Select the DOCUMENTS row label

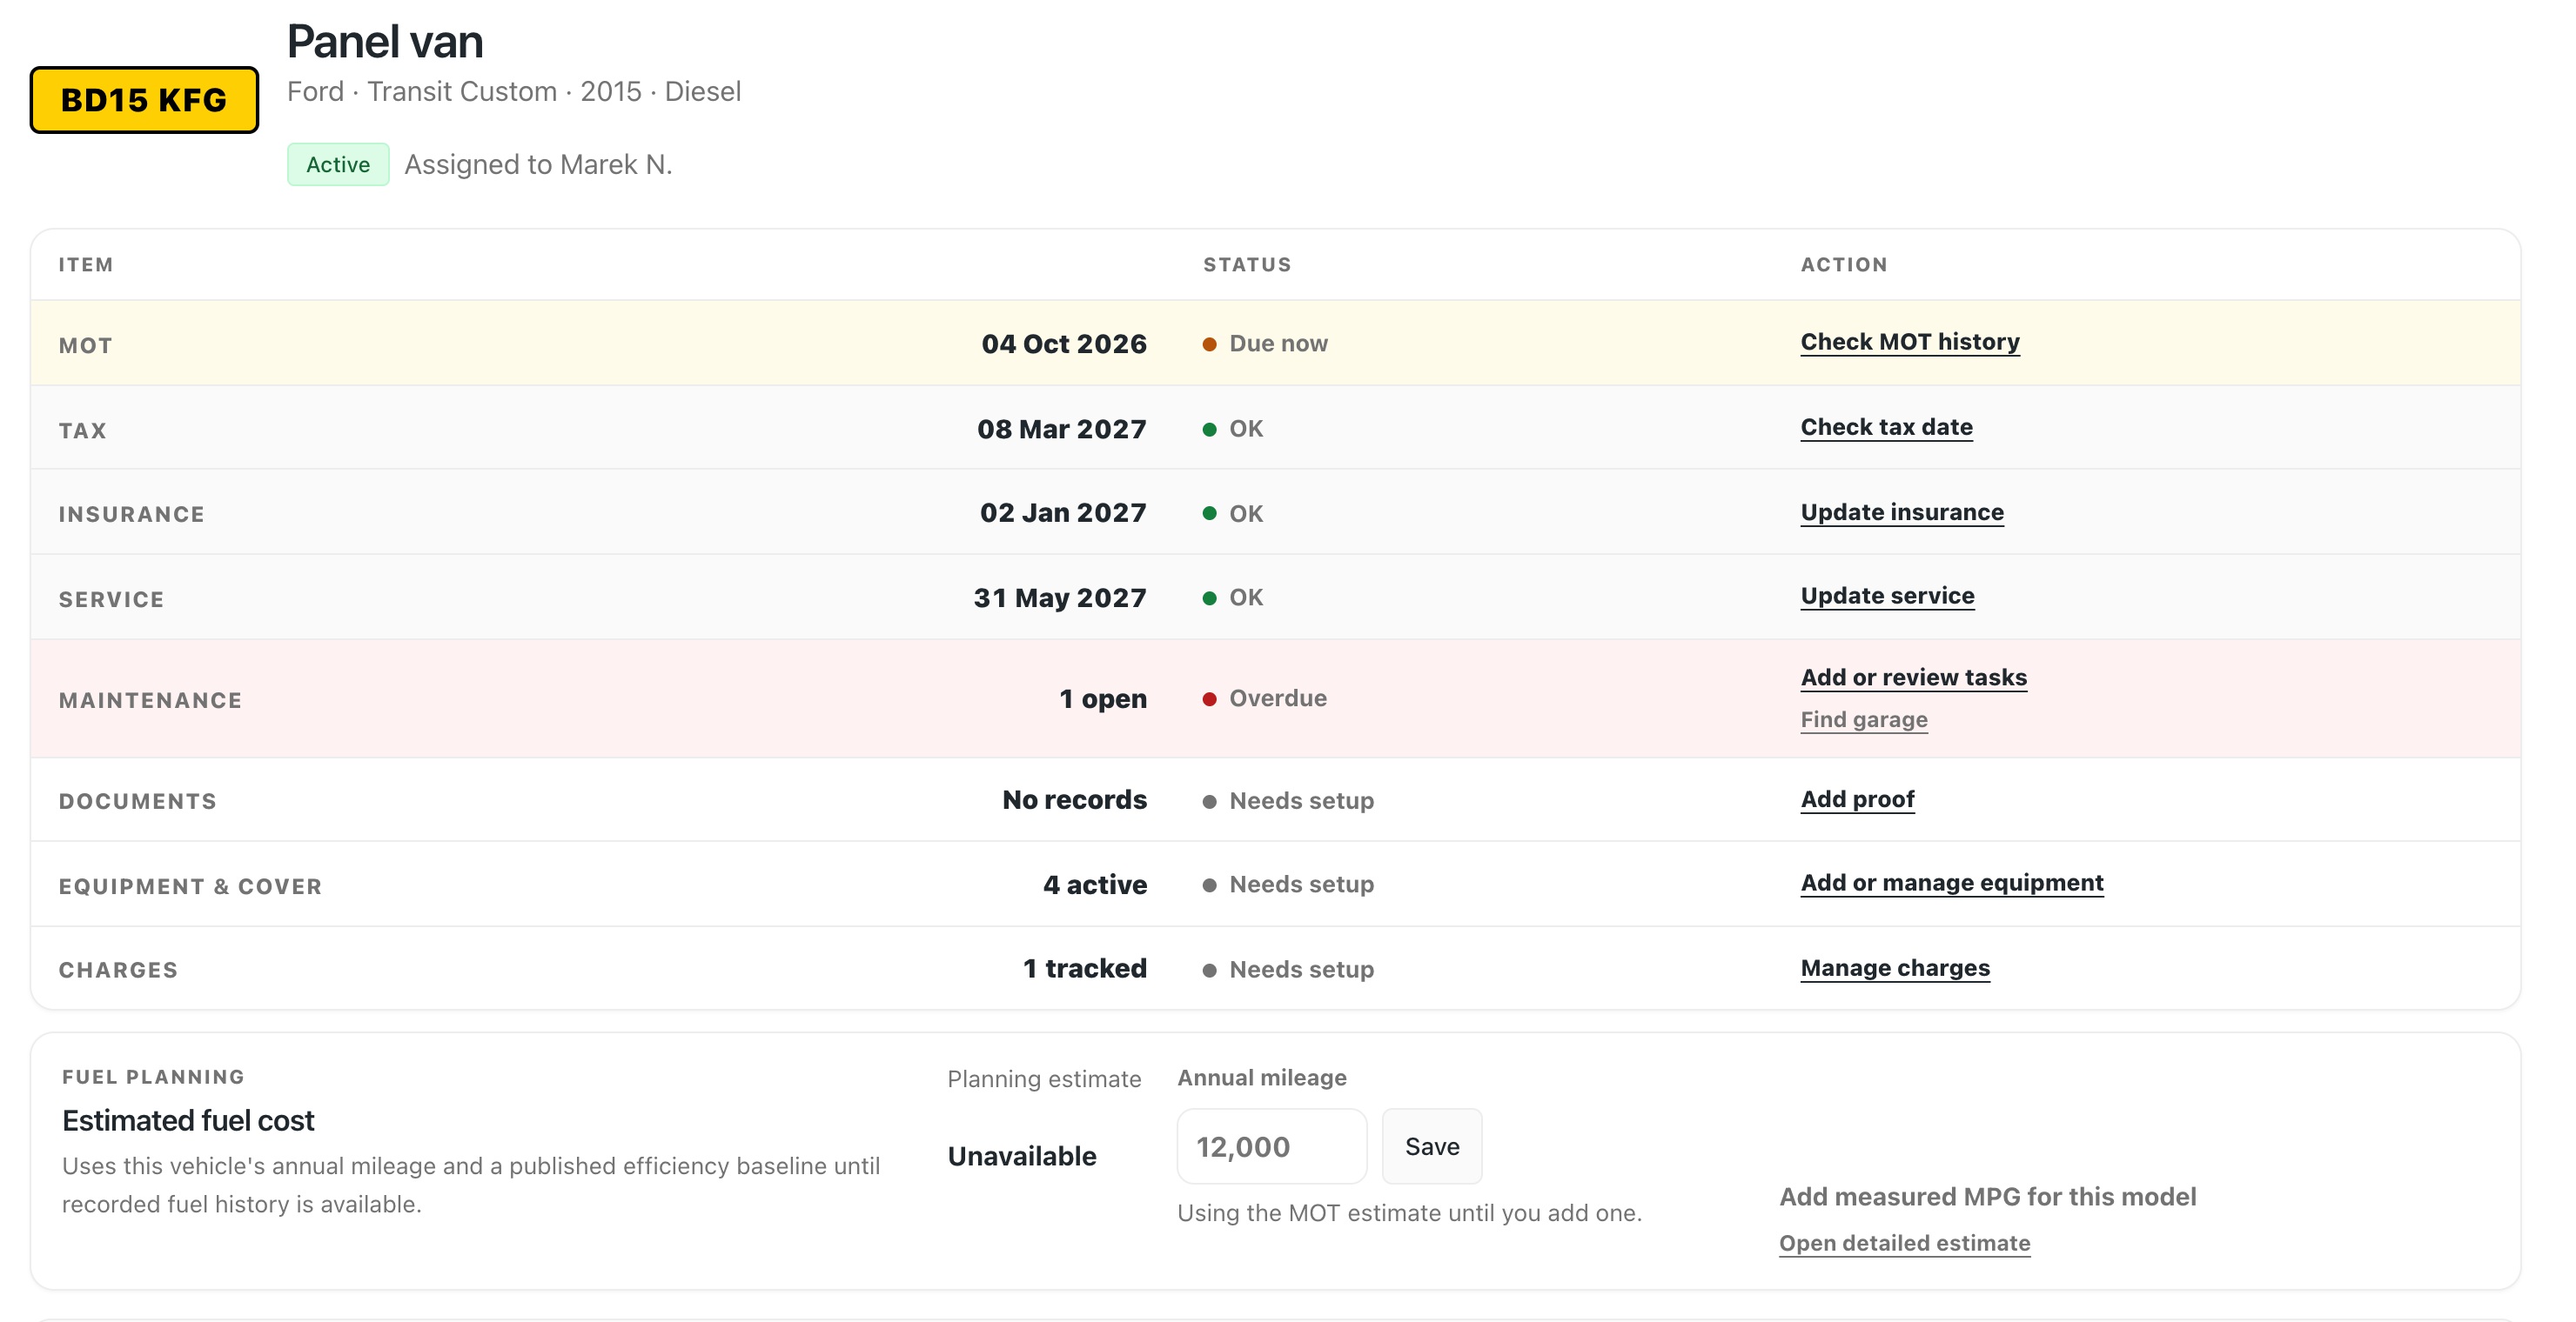pos(137,801)
